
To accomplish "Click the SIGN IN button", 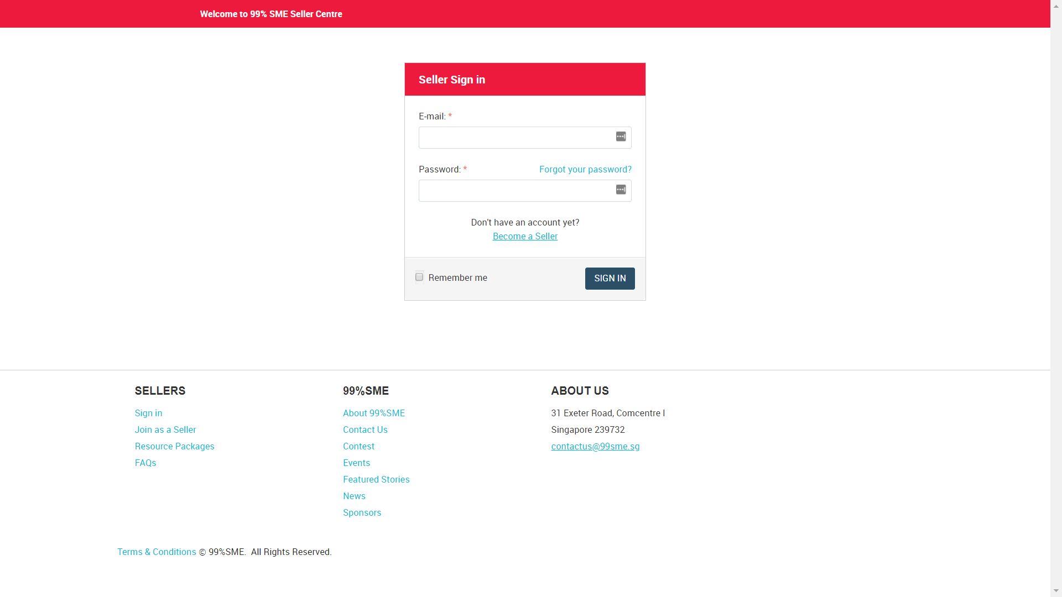I will [610, 279].
